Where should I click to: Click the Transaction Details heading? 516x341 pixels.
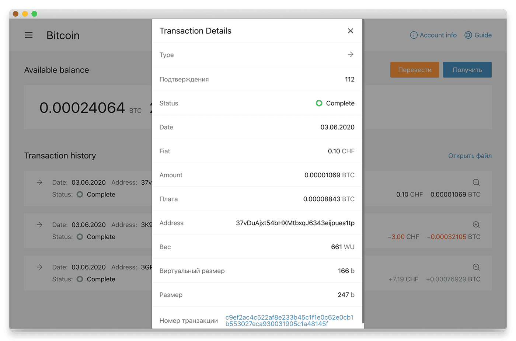pos(195,31)
